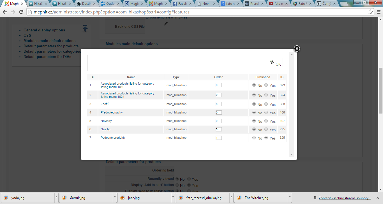Select Yes for Novinky published

pyautogui.click(x=266, y=121)
